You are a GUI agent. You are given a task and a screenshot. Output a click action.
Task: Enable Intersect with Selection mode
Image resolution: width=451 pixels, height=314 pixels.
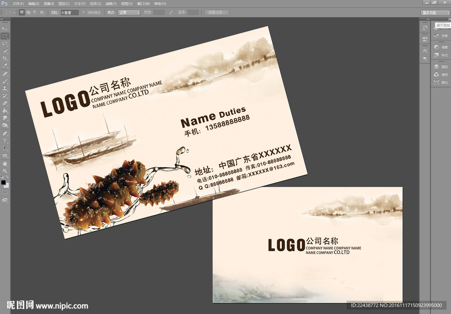click(x=42, y=12)
